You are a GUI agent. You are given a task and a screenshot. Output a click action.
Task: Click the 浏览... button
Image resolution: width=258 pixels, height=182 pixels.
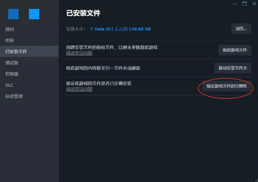(x=241, y=29)
